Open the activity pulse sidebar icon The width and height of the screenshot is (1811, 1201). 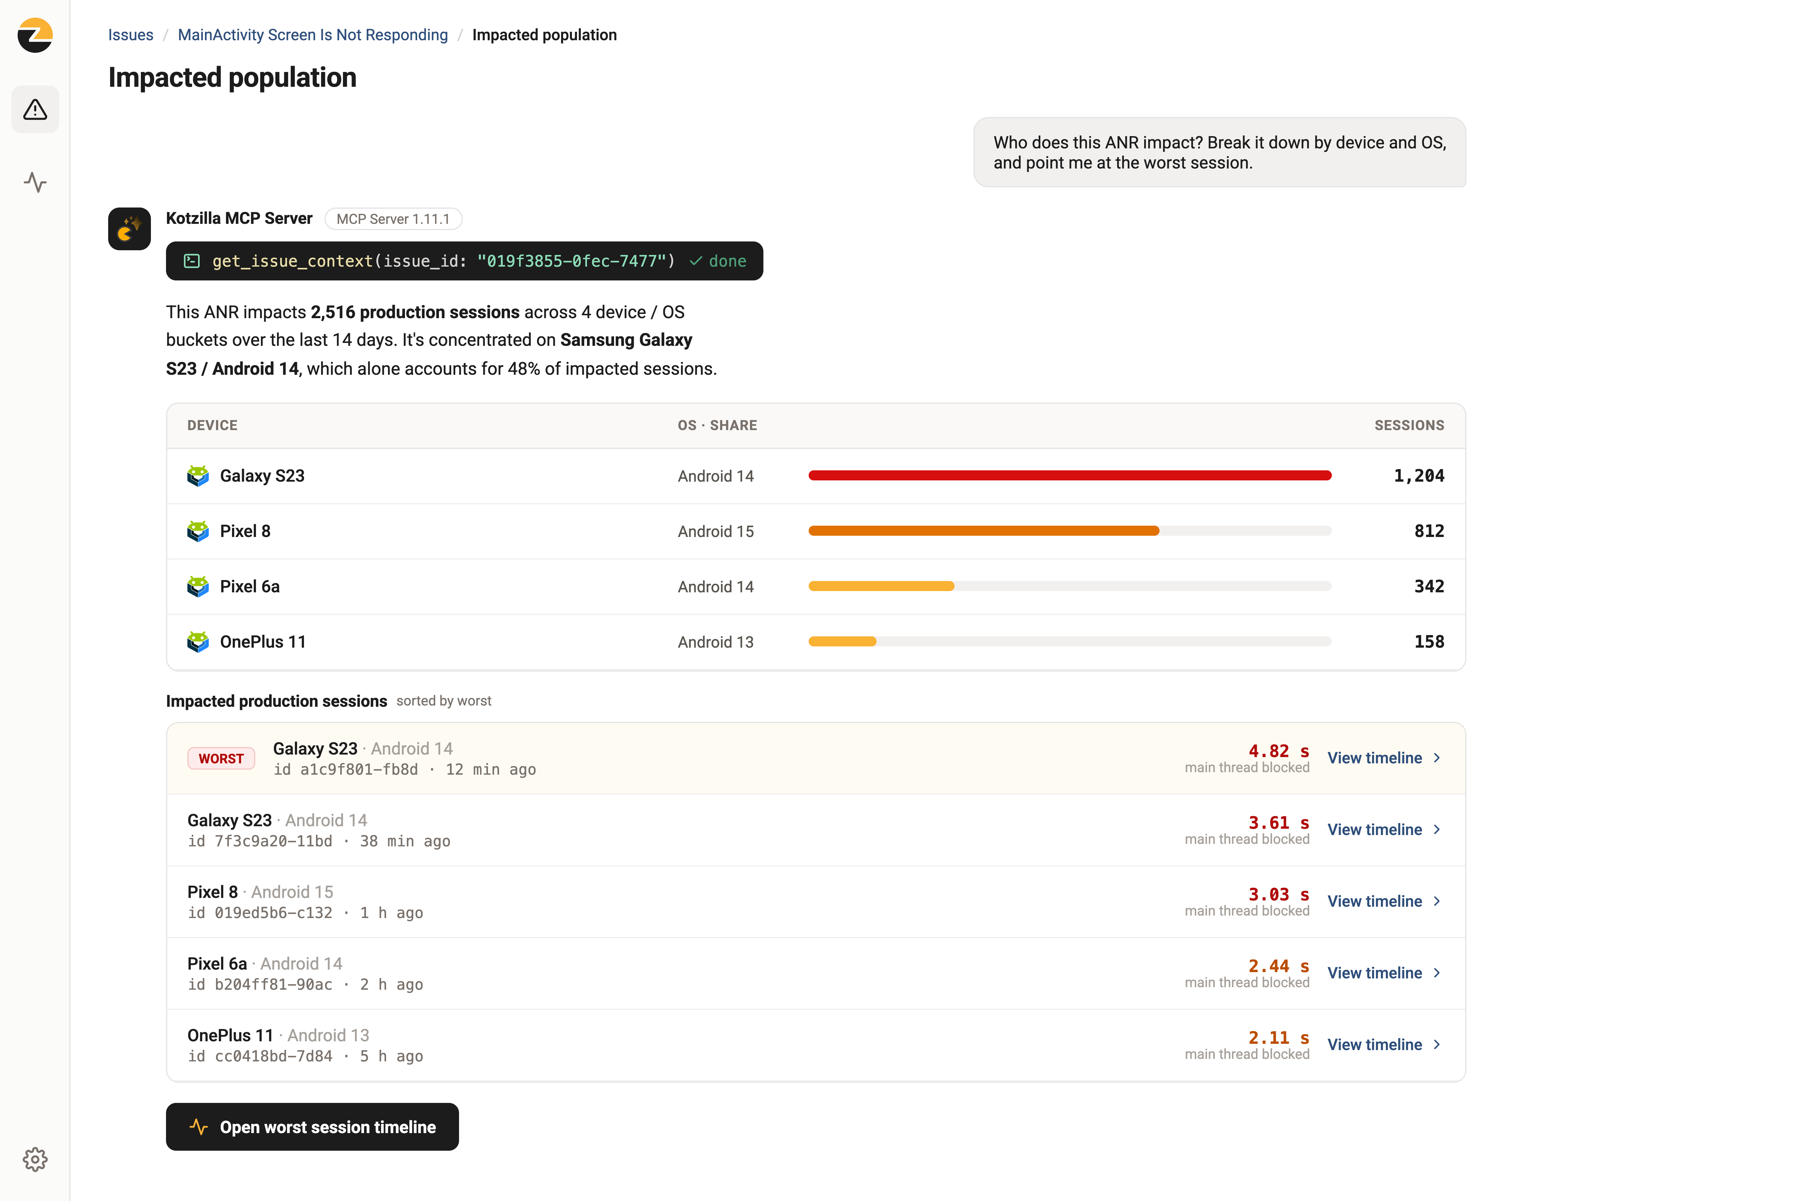click(35, 182)
